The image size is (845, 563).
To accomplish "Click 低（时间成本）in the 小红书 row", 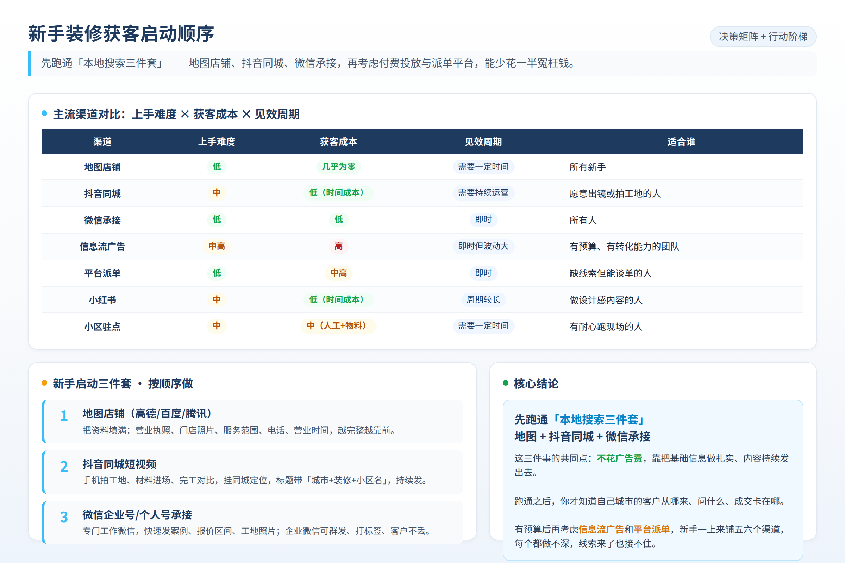I will (x=338, y=299).
